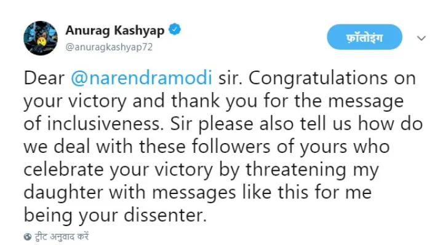The height and width of the screenshot is (245, 443).
Task: Expand the tweet options chevron
Action: coord(421,38)
